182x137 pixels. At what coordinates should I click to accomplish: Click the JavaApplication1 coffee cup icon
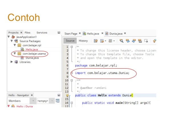[x=13, y=37]
